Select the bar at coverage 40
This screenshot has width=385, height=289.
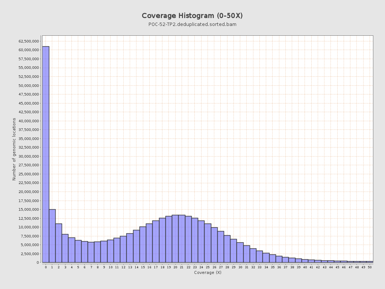pyautogui.click(x=305, y=261)
